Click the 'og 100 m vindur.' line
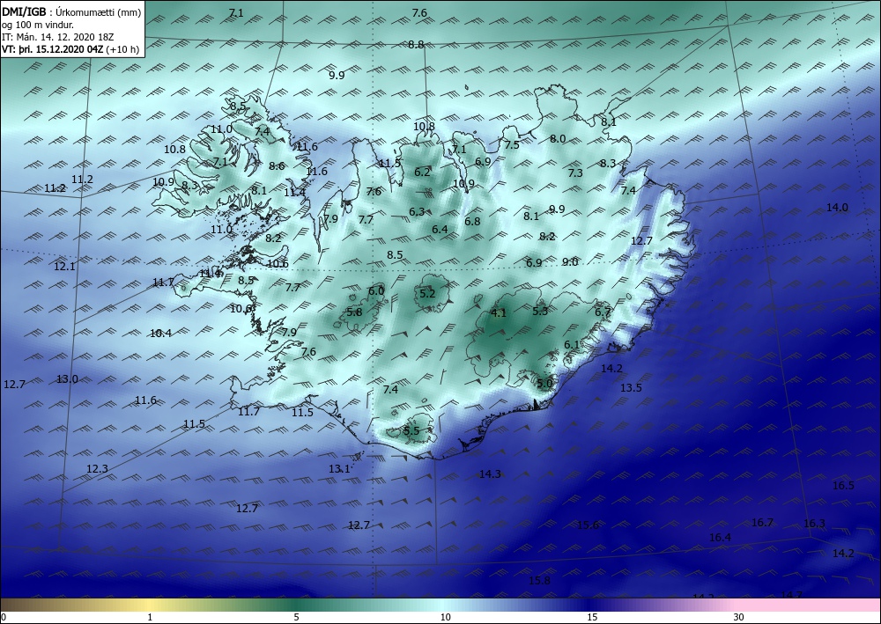The image size is (881, 624). pyautogui.click(x=38, y=24)
